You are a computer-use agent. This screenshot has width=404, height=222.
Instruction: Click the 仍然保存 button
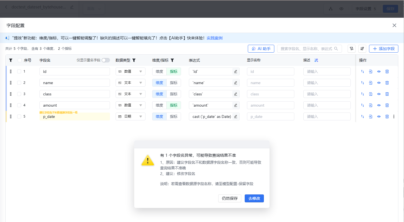[229, 198]
